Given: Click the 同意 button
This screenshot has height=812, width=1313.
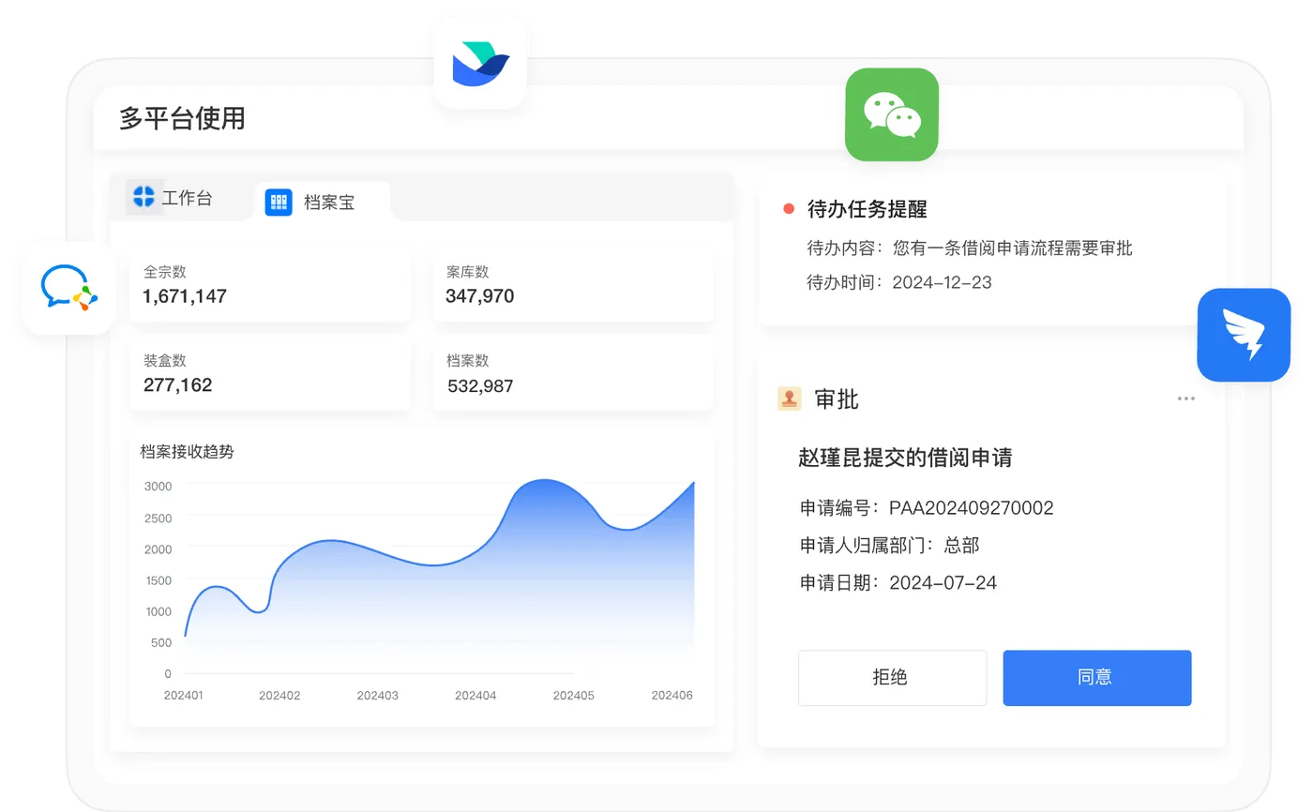Looking at the screenshot, I should [x=1097, y=678].
